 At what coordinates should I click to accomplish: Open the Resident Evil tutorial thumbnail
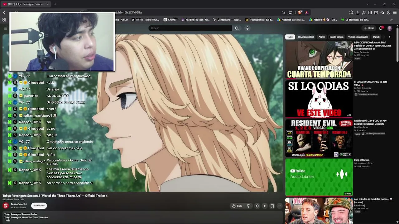tap(319, 138)
